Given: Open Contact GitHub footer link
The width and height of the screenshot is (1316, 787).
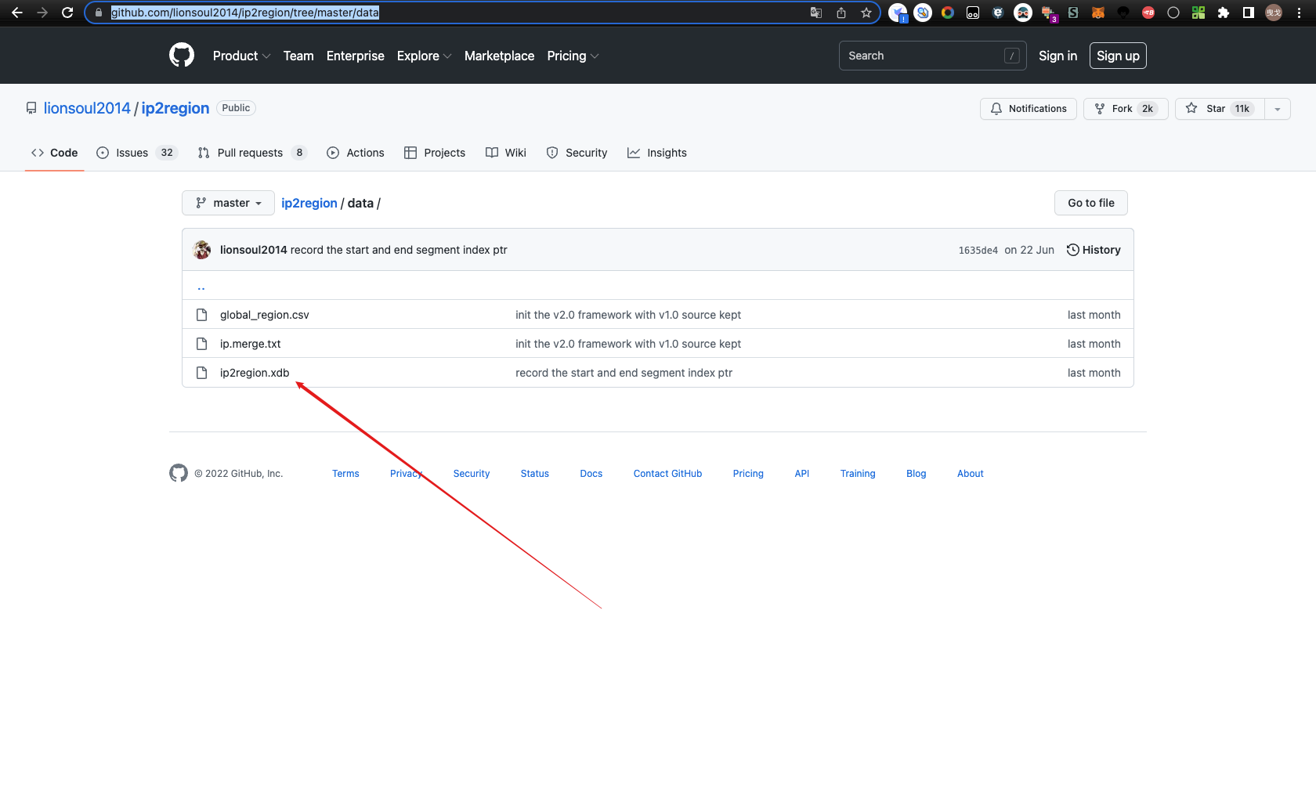Looking at the screenshot, I should (x=668, y=474).
